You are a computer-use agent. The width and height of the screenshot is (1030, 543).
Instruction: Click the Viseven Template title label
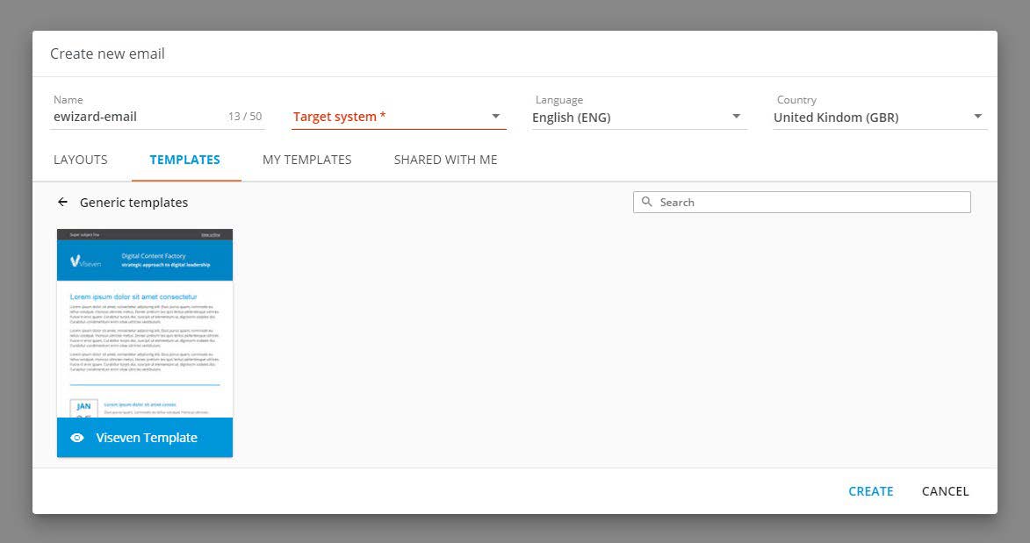(147, 438)
